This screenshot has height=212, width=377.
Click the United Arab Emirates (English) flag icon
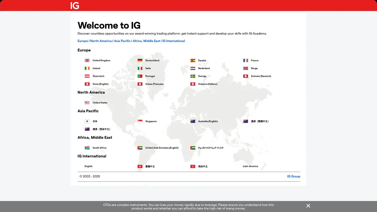(140, 148)
